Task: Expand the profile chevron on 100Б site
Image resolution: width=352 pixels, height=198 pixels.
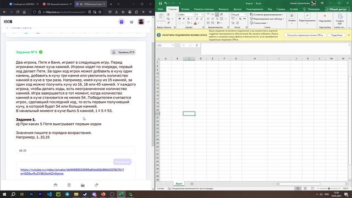Action: pyautogui.click(x=148, y=22)
